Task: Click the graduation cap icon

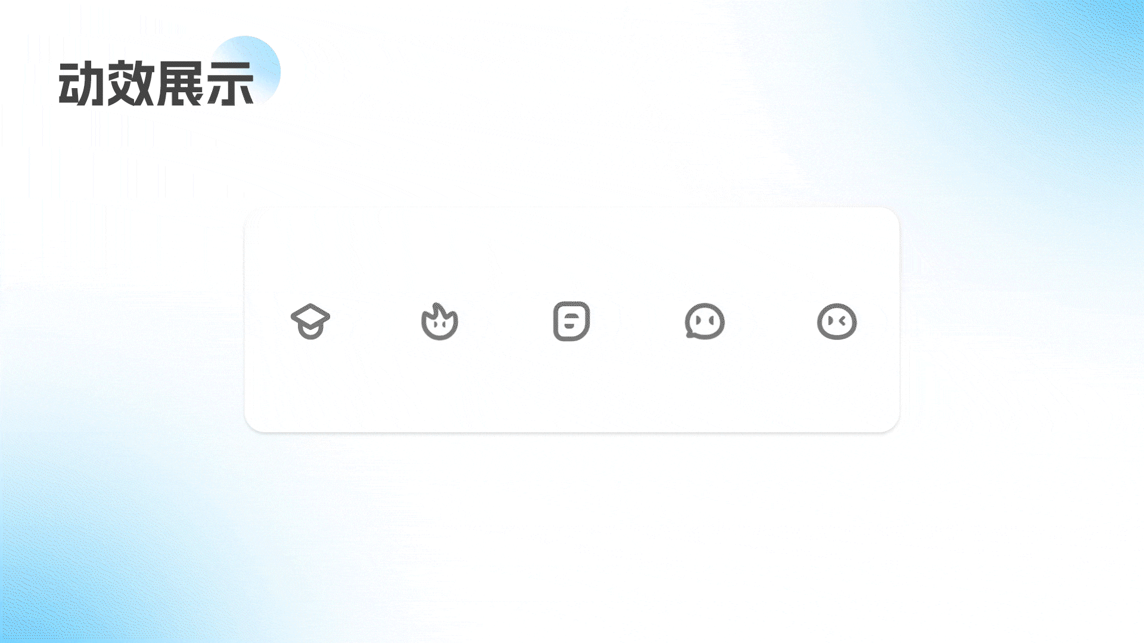Action: [310, 321]
